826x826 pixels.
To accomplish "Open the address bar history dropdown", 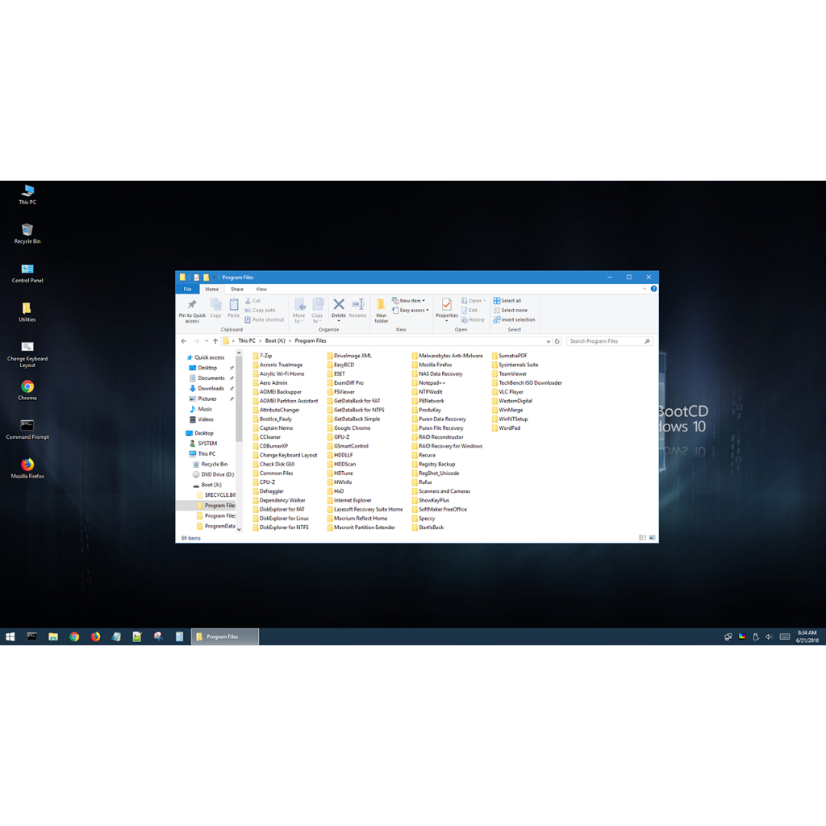I will [549, 341].
